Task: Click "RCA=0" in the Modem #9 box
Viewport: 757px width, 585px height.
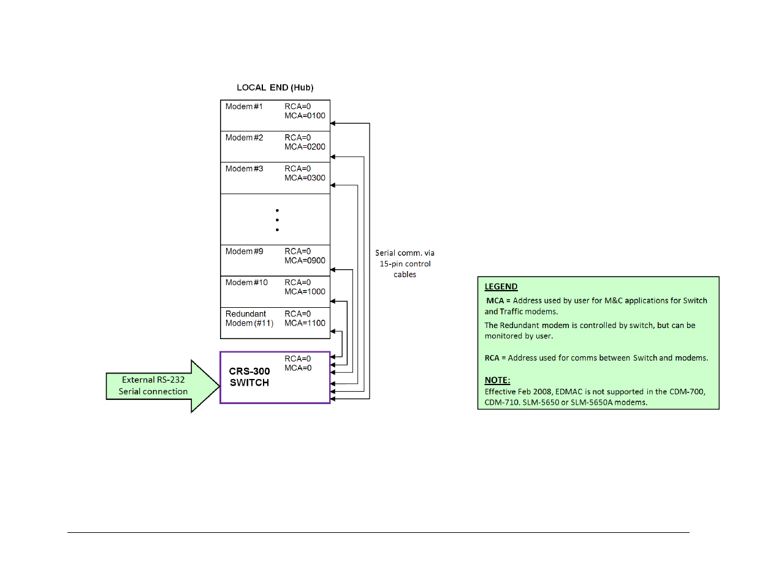Action: 297,251
